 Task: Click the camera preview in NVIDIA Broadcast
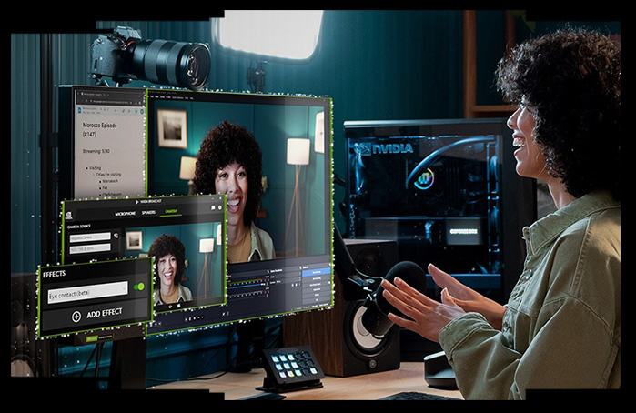(x=175, y=265)
